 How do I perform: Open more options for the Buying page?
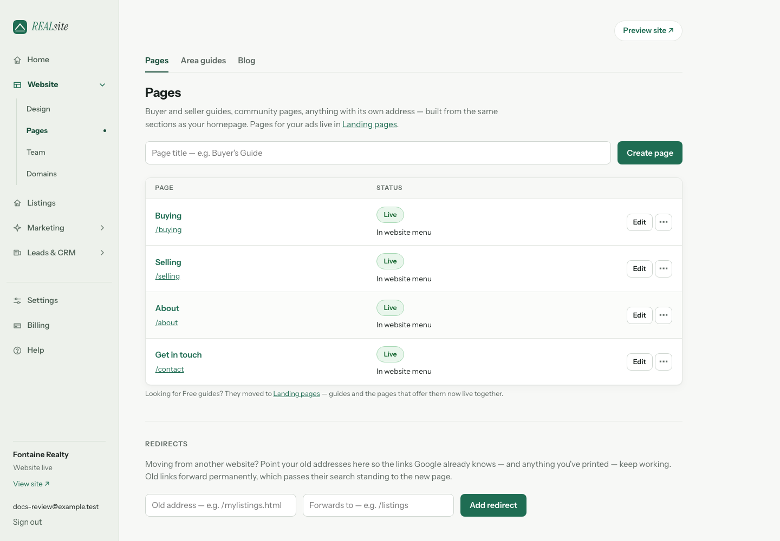(664, 222)
